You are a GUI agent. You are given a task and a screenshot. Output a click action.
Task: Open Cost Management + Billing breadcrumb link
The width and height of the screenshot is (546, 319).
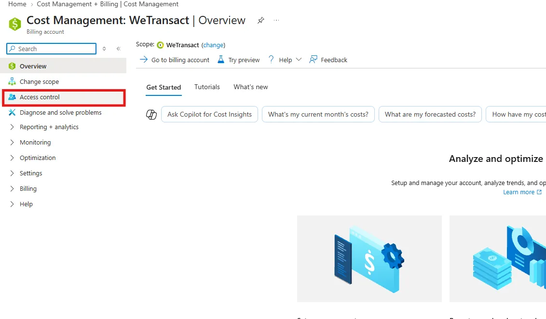78,4
